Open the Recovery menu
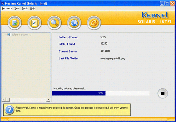This screenshot has width=176, height=122. (7, 8)
